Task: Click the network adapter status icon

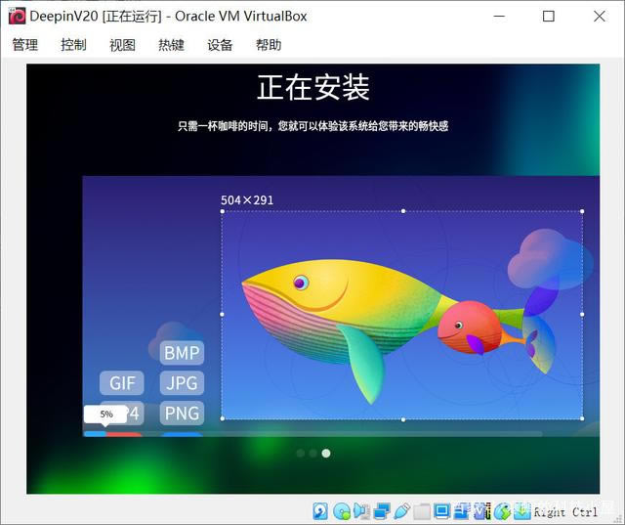Action: 382,511
